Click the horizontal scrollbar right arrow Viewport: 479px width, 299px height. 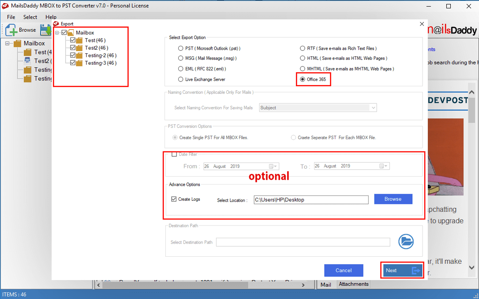pyautogui.click(x=303, y=285)
